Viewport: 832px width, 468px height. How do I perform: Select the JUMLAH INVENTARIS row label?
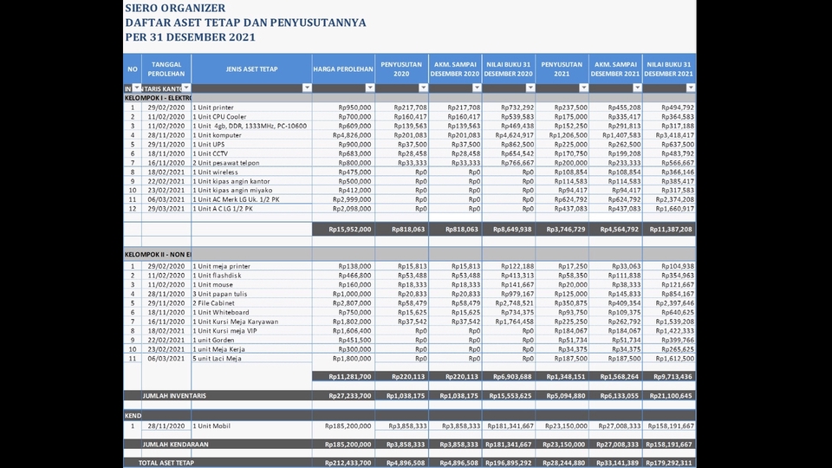click(174, 396)
